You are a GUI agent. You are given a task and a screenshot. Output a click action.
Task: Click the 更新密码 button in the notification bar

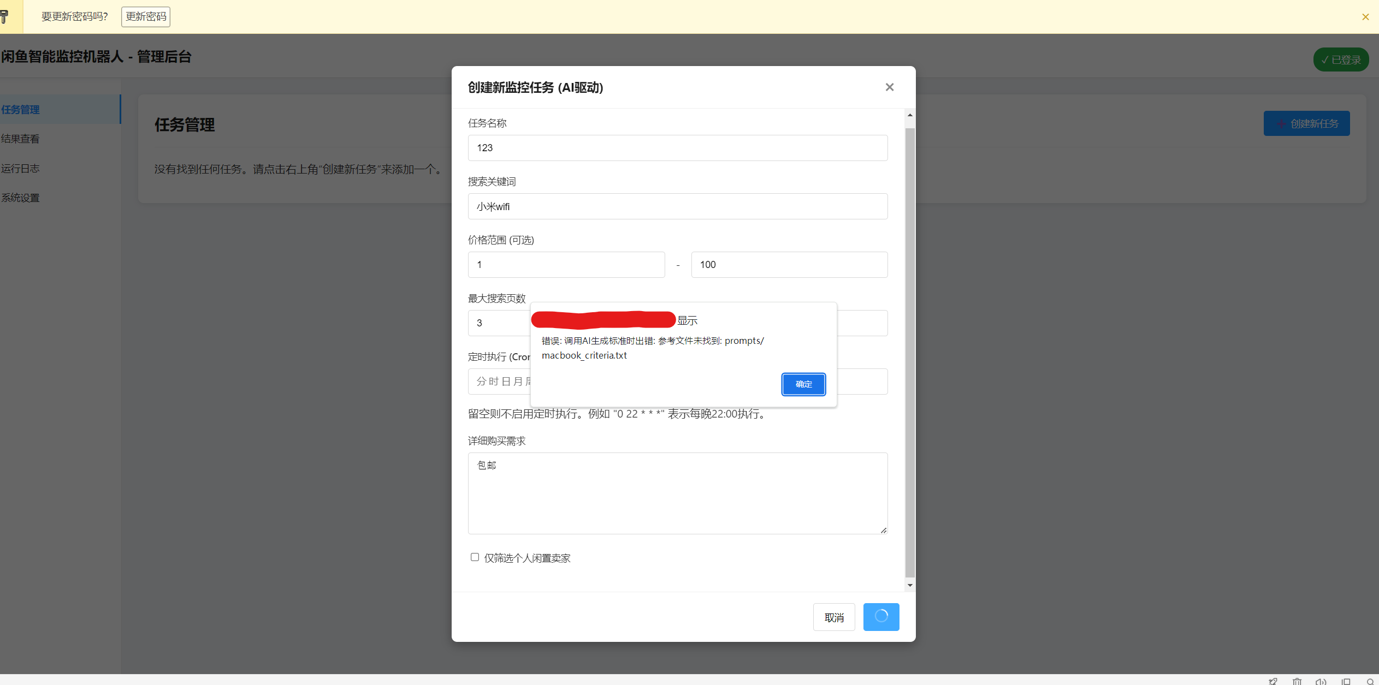pos(145,16)
